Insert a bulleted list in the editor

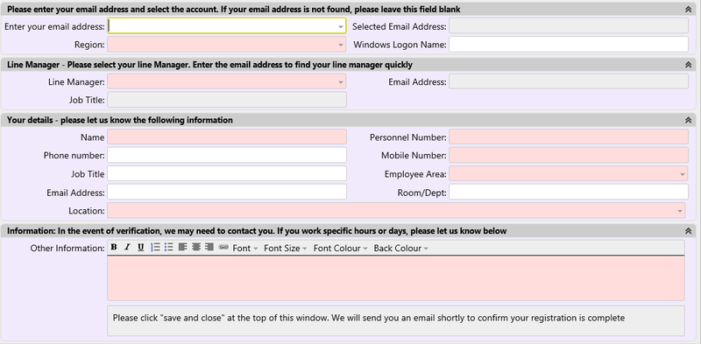pos(168,248)
